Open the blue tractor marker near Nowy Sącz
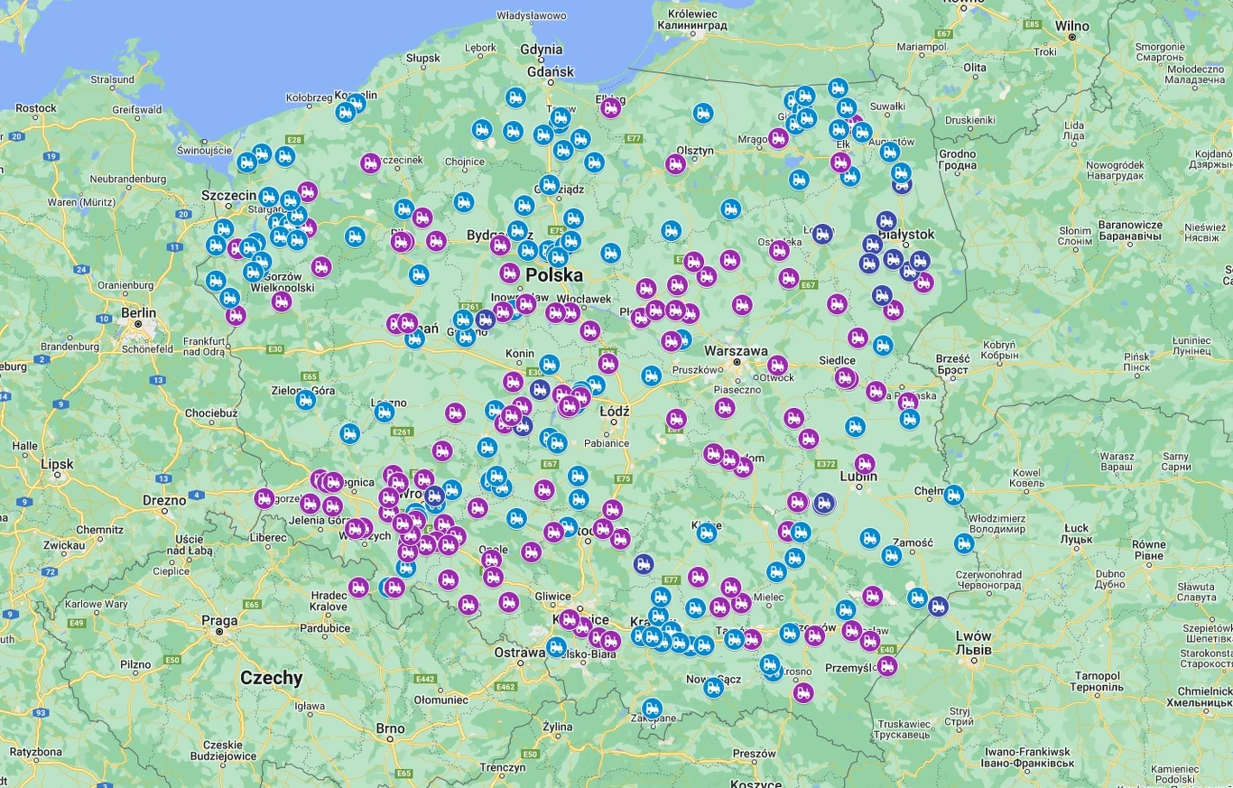Screen dimensions: 1233x788 point(714,688)
